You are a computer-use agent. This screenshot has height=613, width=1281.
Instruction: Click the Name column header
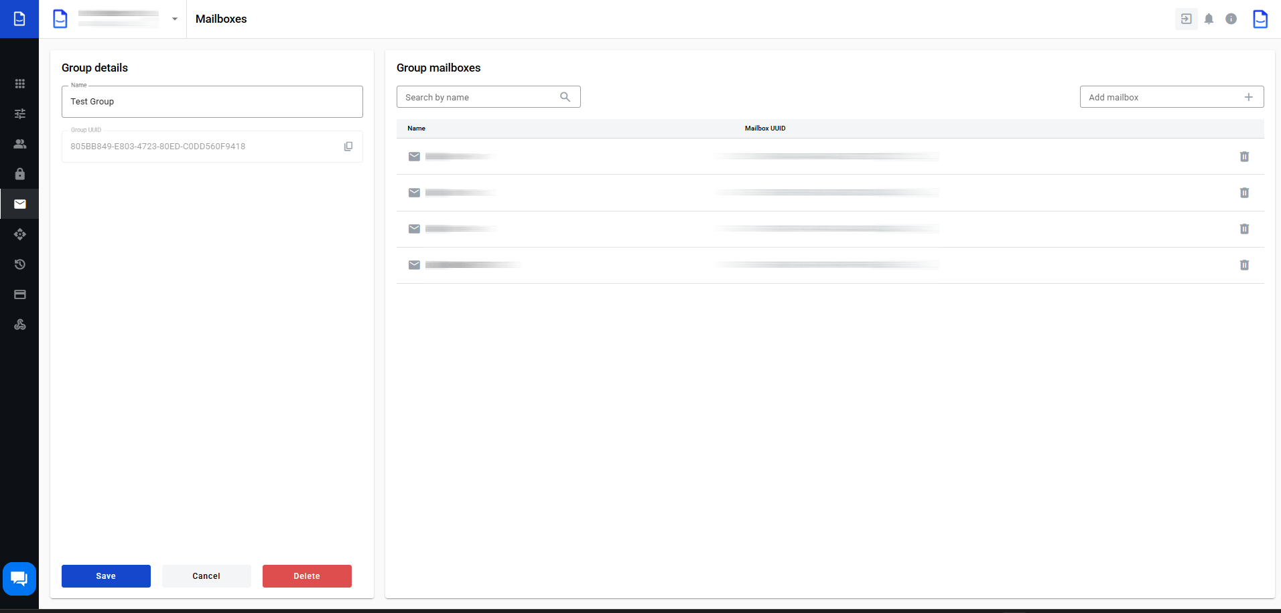pyautogui.click(x=416, y=128)
